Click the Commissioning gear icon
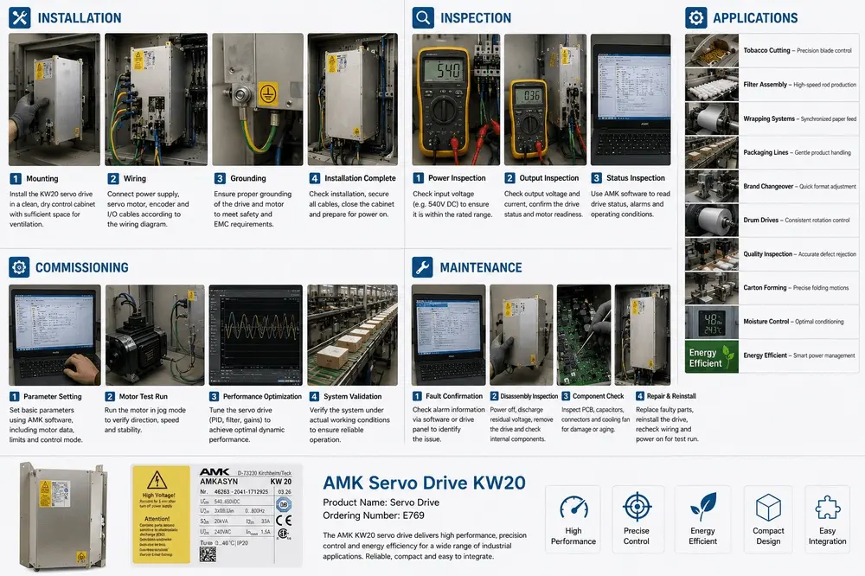This screenshot has height=576, width=865. coord(19,267)
